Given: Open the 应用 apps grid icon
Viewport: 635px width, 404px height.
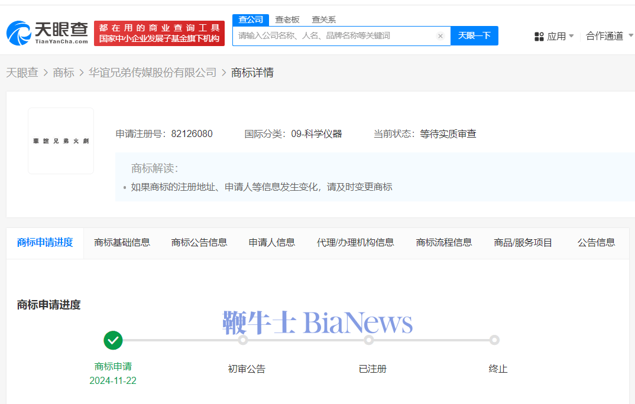Looking at the screenshot, I should coord(539,37).
